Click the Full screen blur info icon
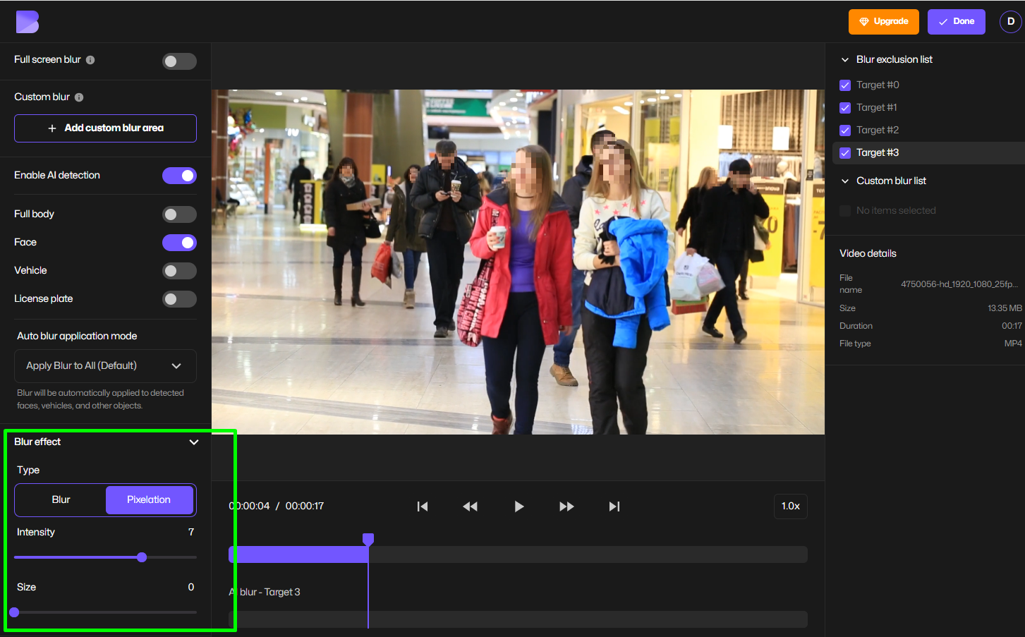 [90, 60]
